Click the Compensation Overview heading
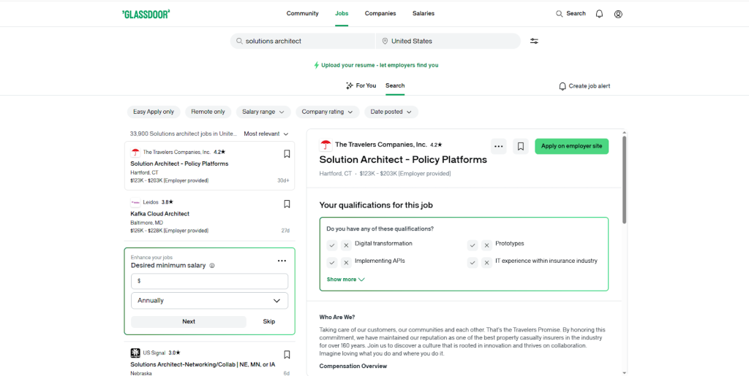 pos(353,367)
